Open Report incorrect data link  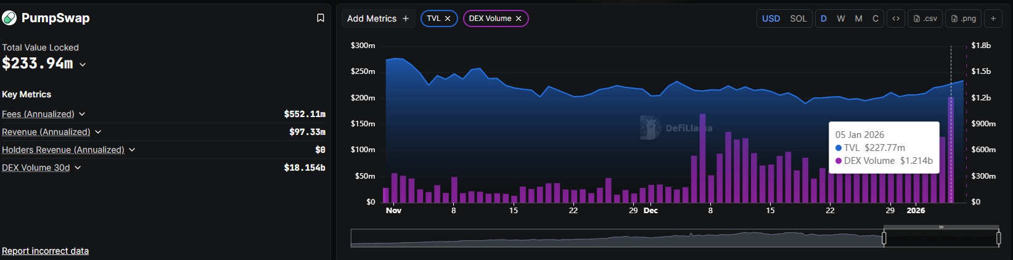pyautogui.click(x=45, y=251)
